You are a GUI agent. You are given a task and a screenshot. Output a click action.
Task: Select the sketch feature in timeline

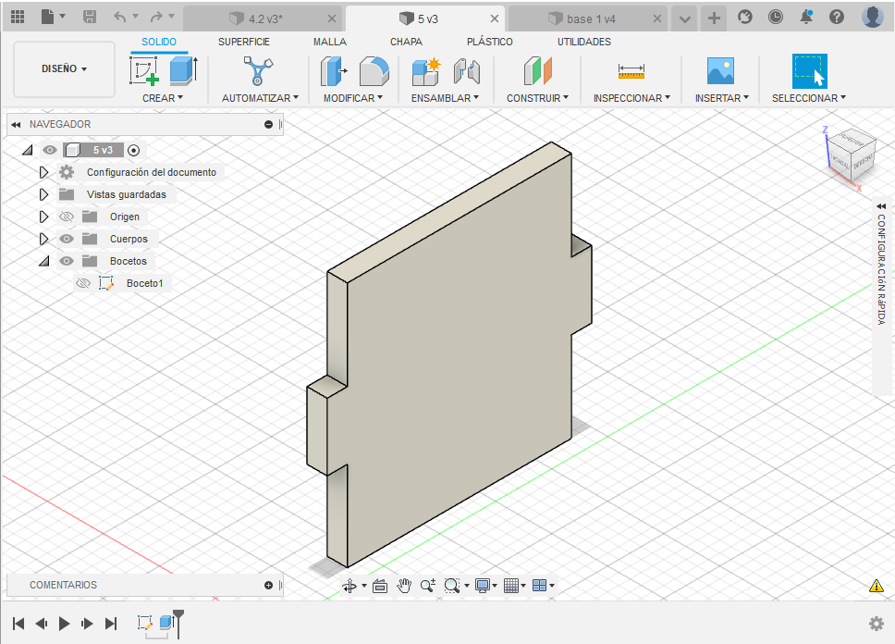point(145,623)
